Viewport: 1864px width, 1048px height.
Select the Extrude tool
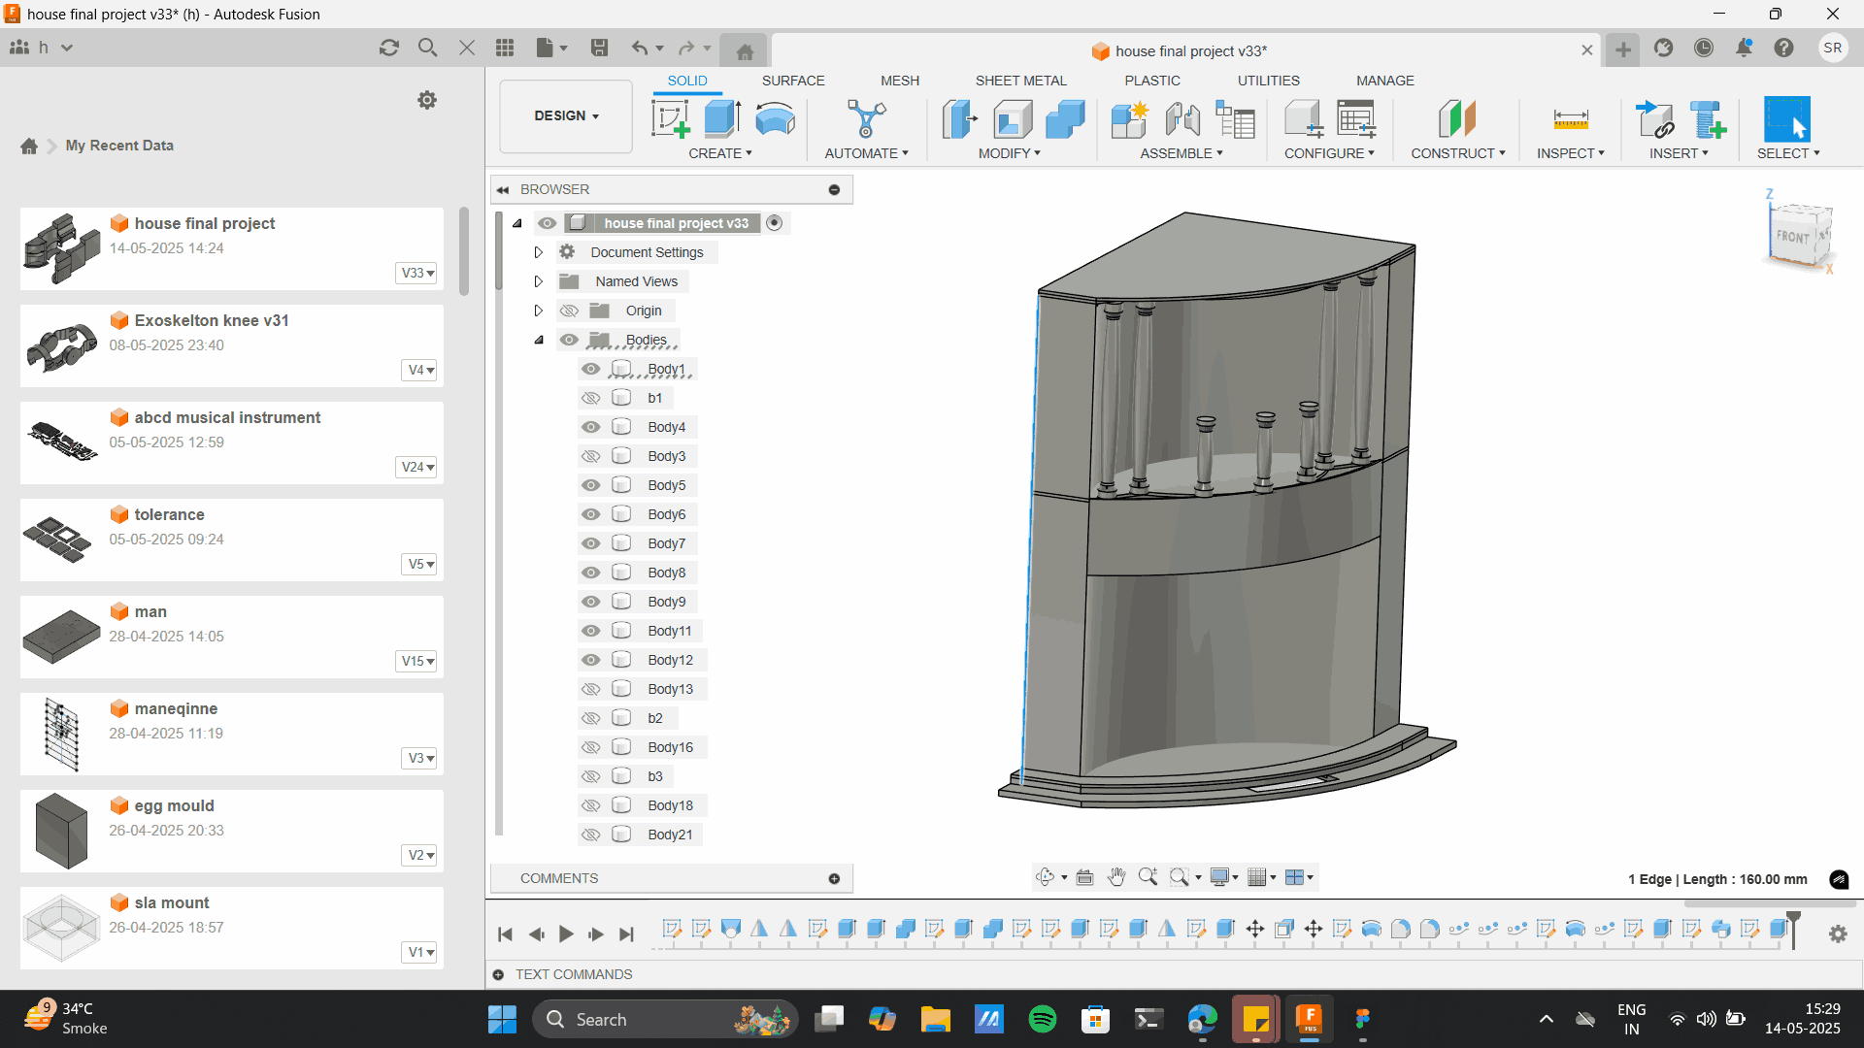tap(722, 119)
